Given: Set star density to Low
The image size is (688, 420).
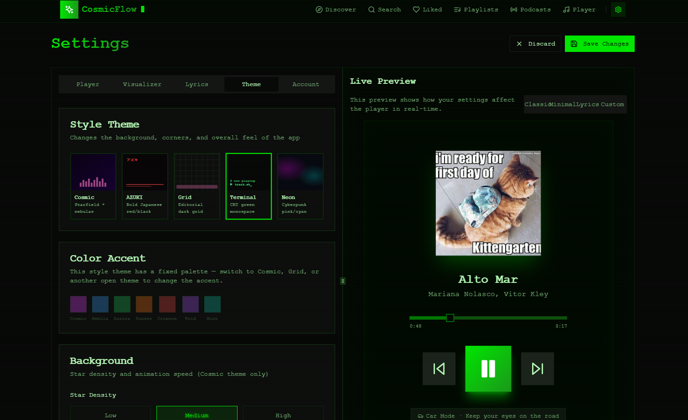Looking at the screenshot, I should tap(110, 414).
